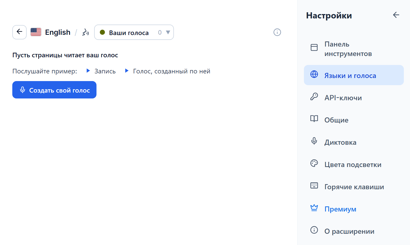This screenshot has width=410, height=245.
Task: Show Горячие клавиши settings
Action: [x=354, y=186]
